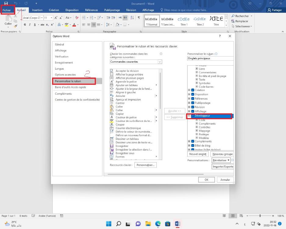
Task: Click the Bold (G) formatting icon
Action: tap(25, 24)
